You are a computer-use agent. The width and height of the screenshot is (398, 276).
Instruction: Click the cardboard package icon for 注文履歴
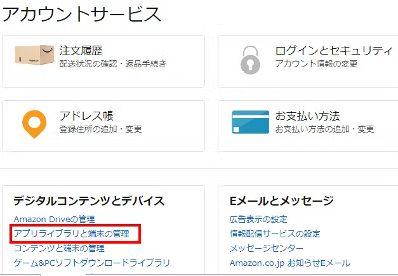[34, 56]
